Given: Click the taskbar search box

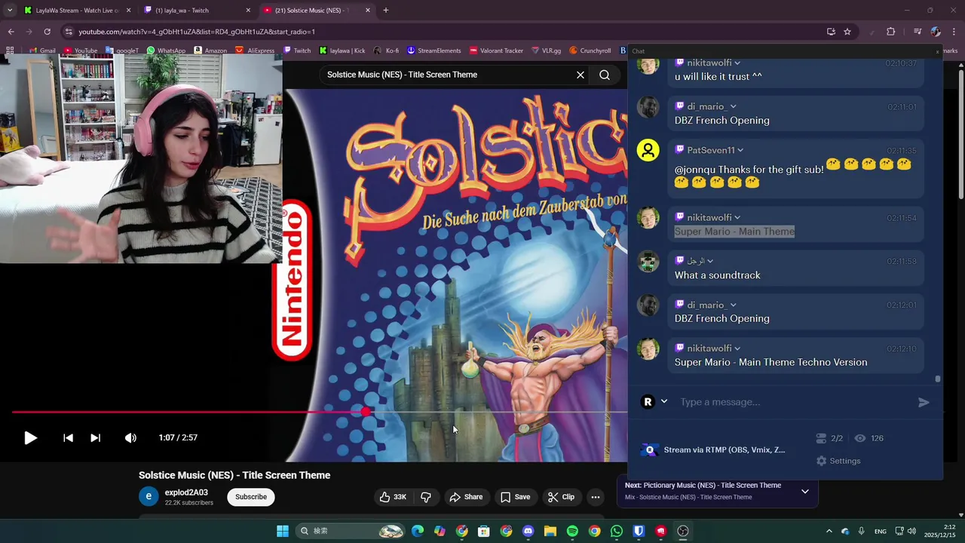Looking at the screenshot, I should point(351,531).
